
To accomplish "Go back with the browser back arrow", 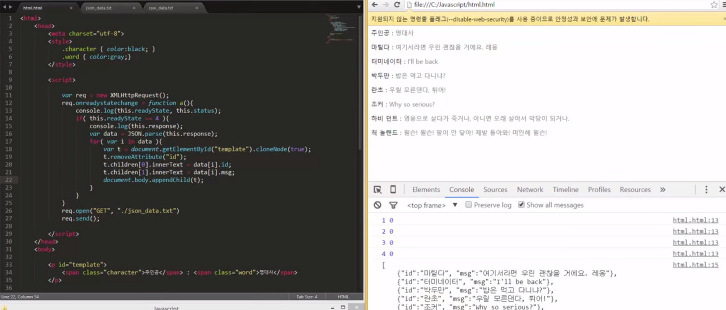I will click(x=375, y=5).
